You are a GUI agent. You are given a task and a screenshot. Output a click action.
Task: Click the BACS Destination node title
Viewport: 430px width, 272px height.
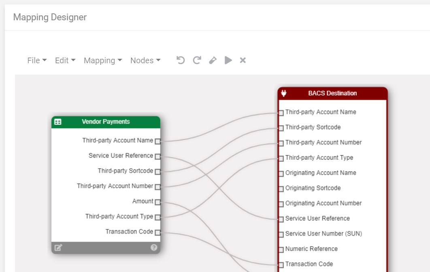[332, 93]
